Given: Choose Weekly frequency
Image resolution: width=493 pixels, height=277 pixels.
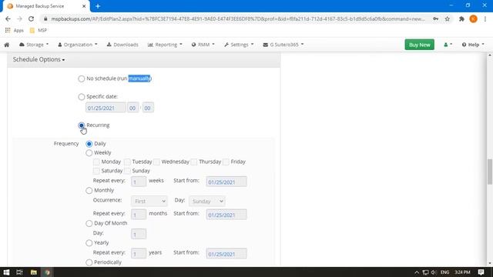Looking at the screenshot, I should [89, 153].
